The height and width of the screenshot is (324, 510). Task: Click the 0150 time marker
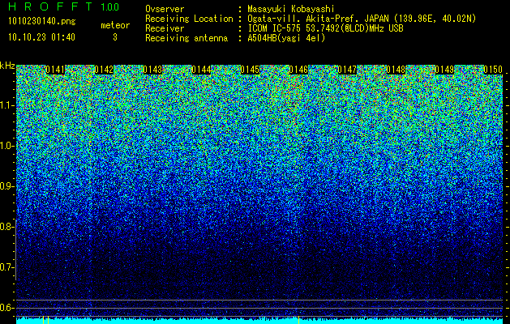pyautogui.click(x=493, y=70)
